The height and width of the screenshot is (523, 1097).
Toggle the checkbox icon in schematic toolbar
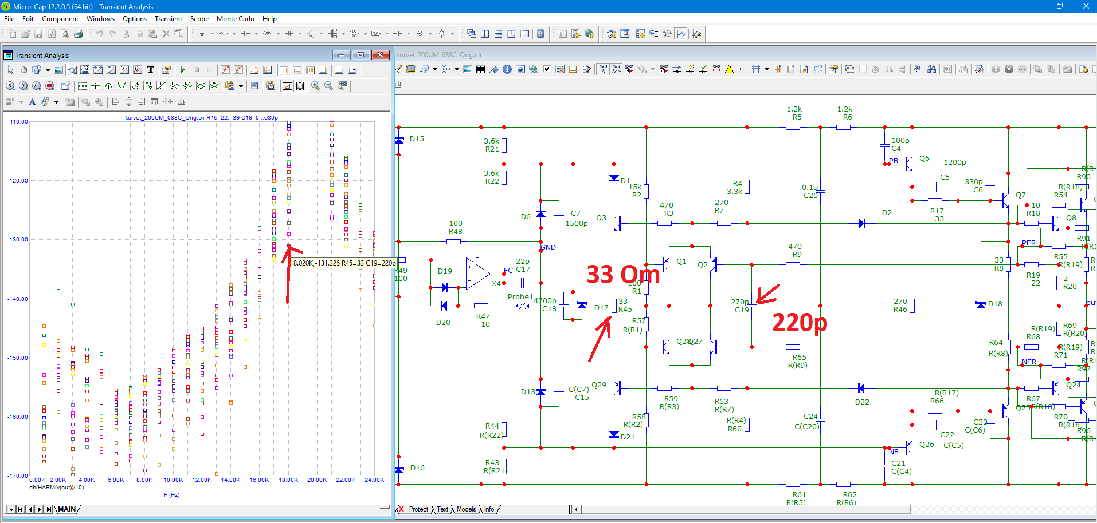coord(547,69)
